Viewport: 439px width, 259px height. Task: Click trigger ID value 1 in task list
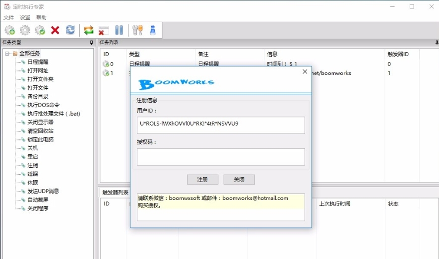389,73
